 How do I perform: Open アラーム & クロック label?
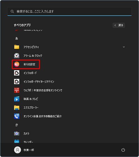click(x=33, y=56)
